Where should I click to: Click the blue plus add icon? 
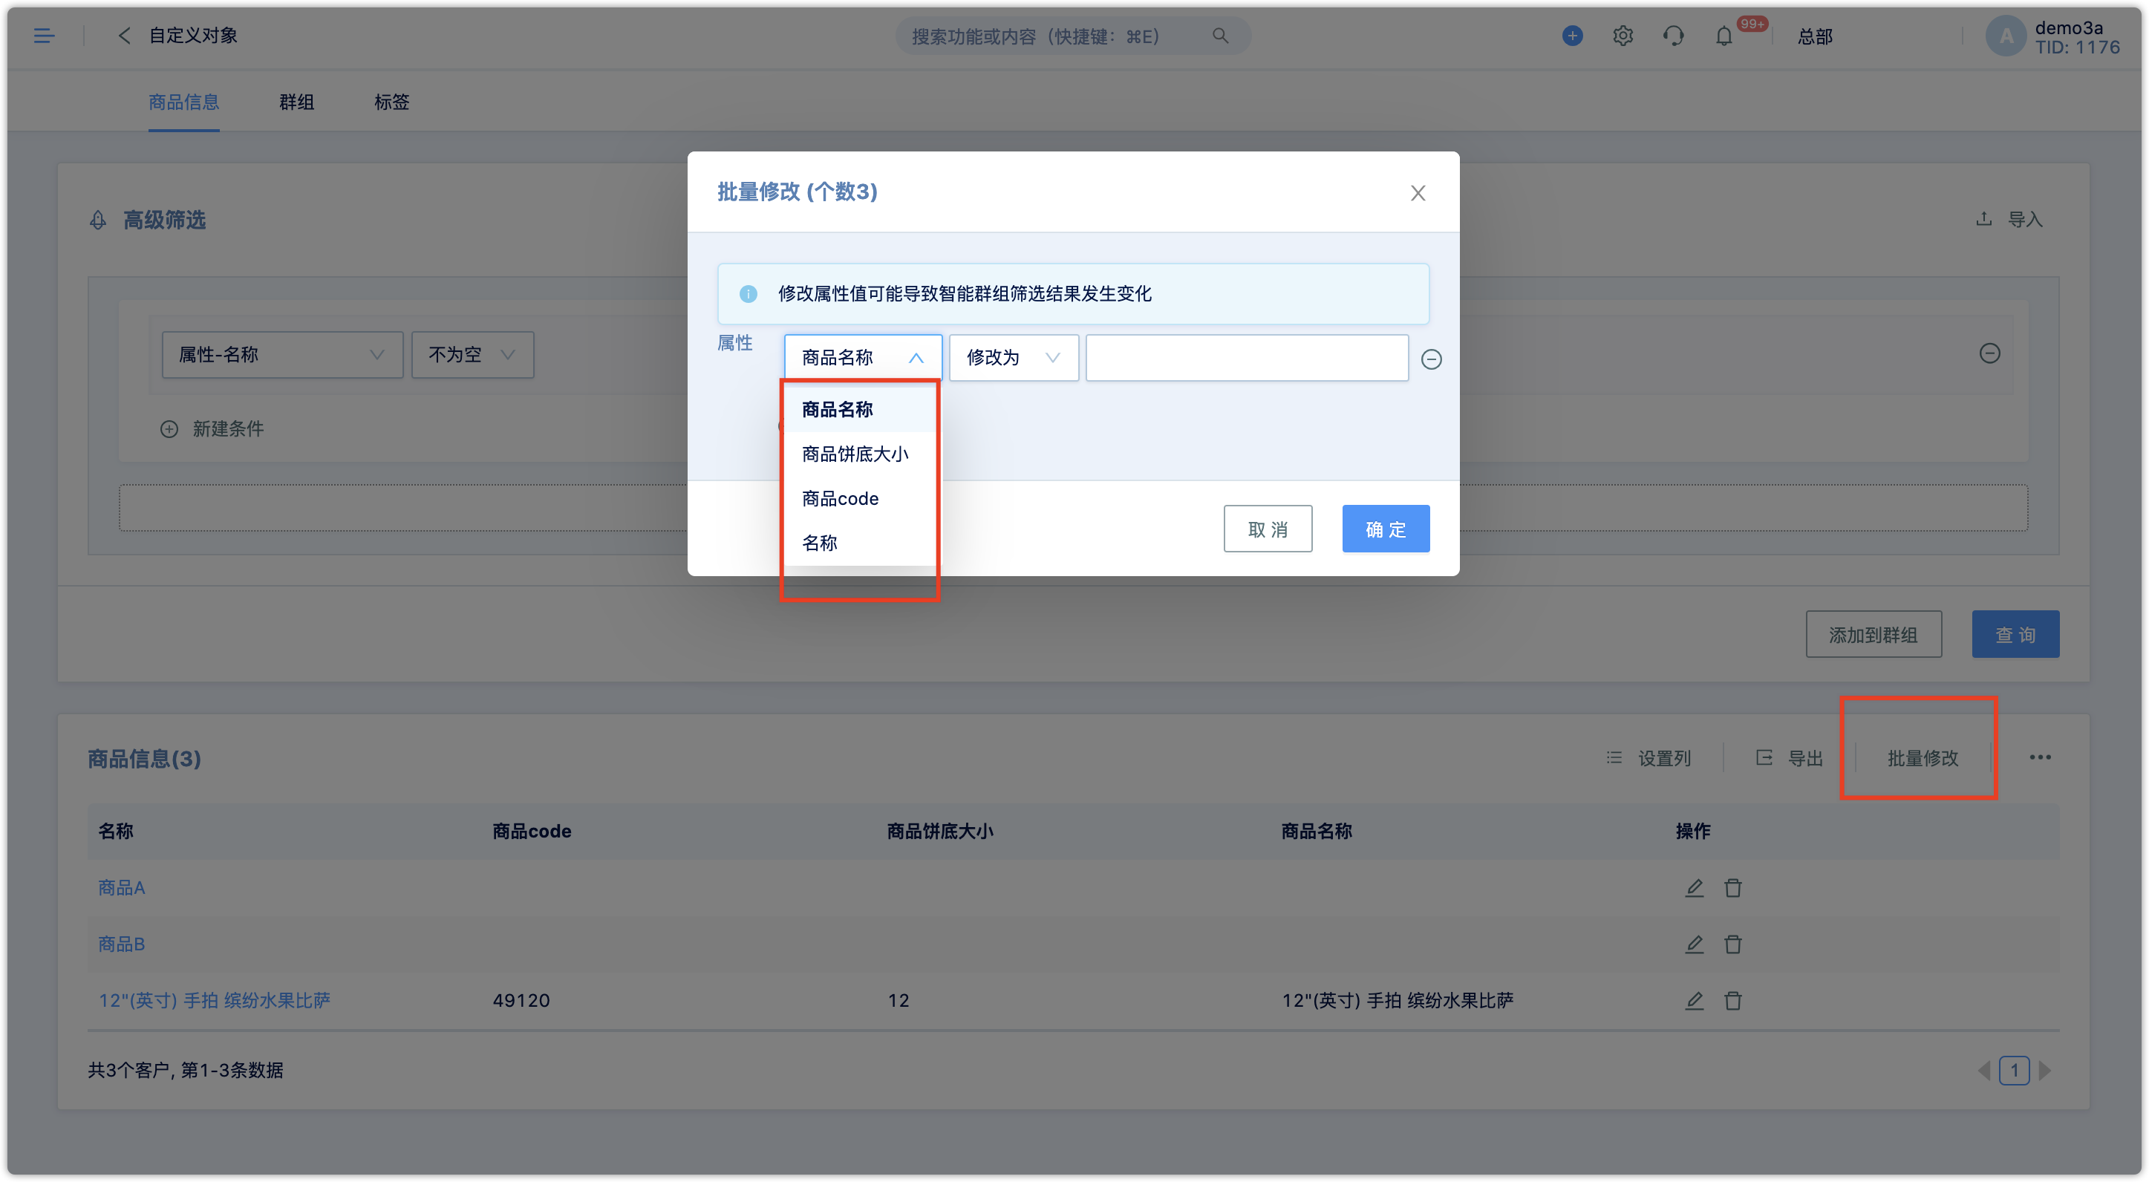(x=1572, y=36)
